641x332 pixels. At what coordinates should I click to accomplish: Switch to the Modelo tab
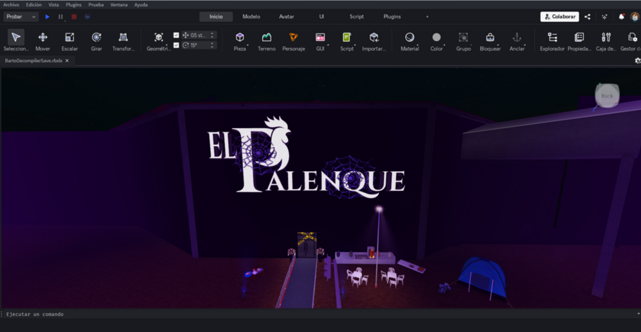click(x=251, y=17)
